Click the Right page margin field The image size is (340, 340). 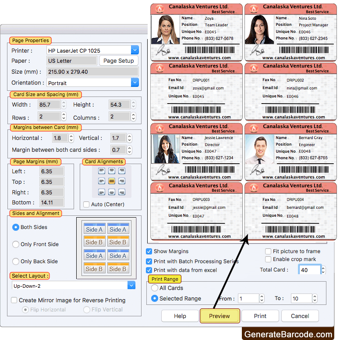click(52, 192)
